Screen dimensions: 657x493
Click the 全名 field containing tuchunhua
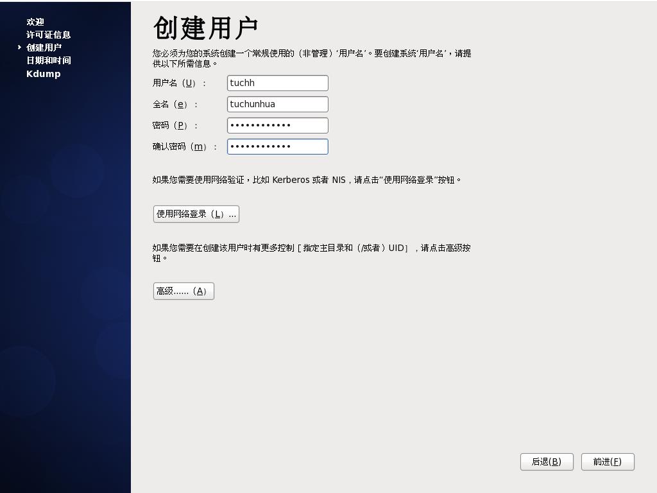coord(277,104)
